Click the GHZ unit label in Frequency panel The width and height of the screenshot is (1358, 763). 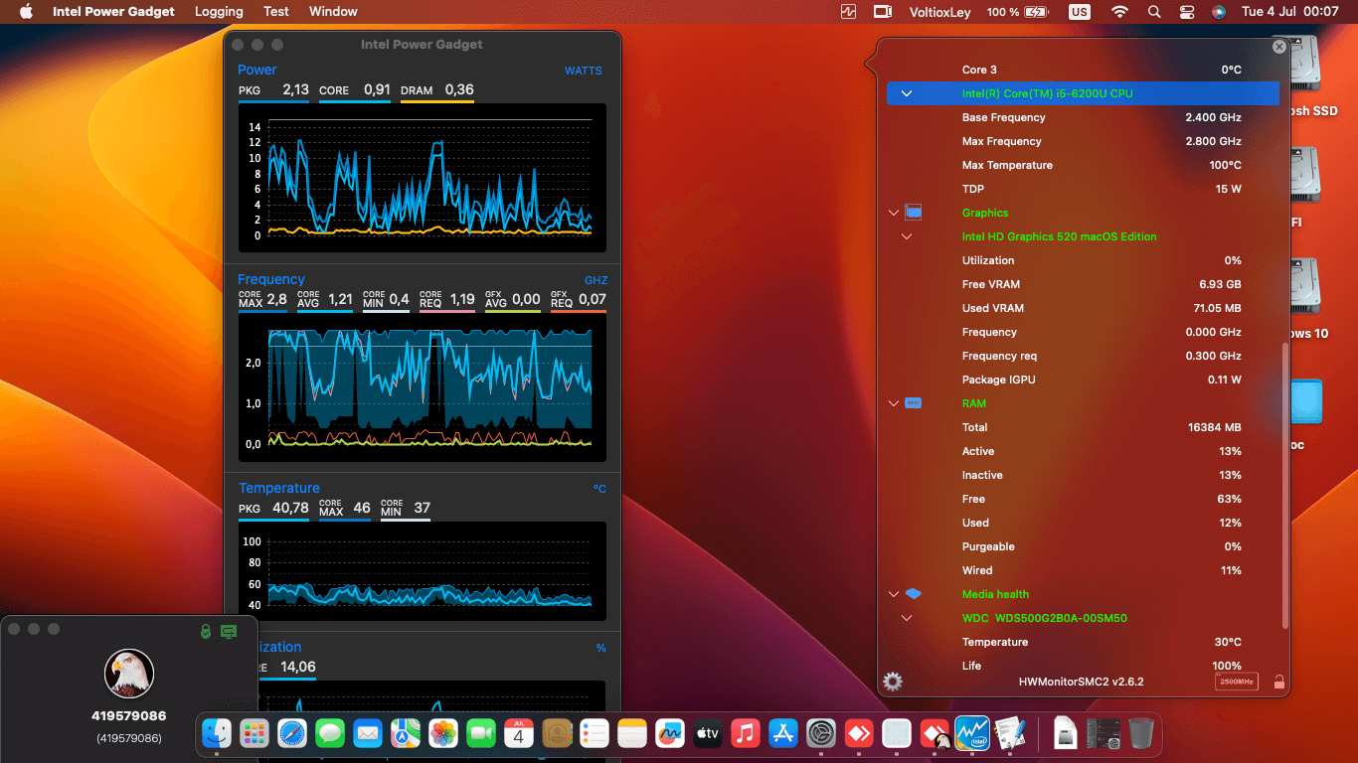pyautogui.click(x=595, y=280)
